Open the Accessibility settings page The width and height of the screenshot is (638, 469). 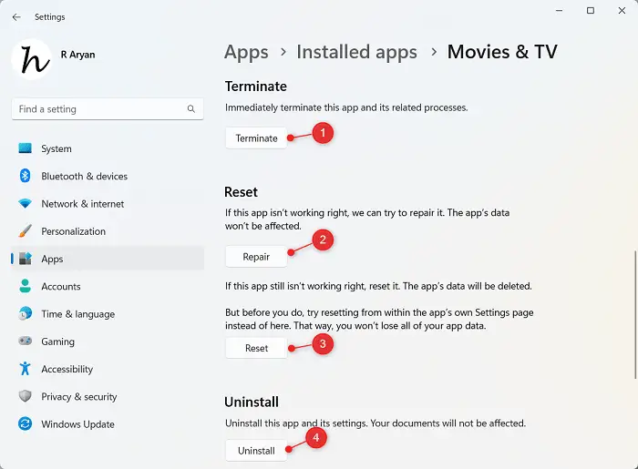67,369
